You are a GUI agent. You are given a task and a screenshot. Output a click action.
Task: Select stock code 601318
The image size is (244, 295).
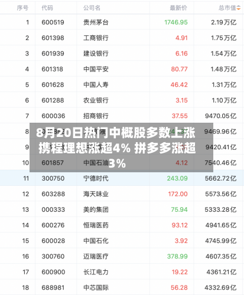(52, 69)
